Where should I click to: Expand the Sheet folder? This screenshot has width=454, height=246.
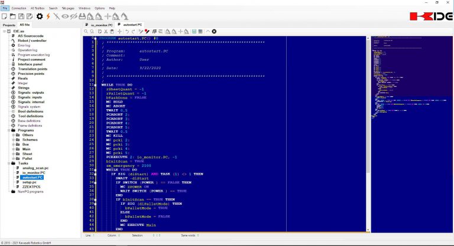14,154
